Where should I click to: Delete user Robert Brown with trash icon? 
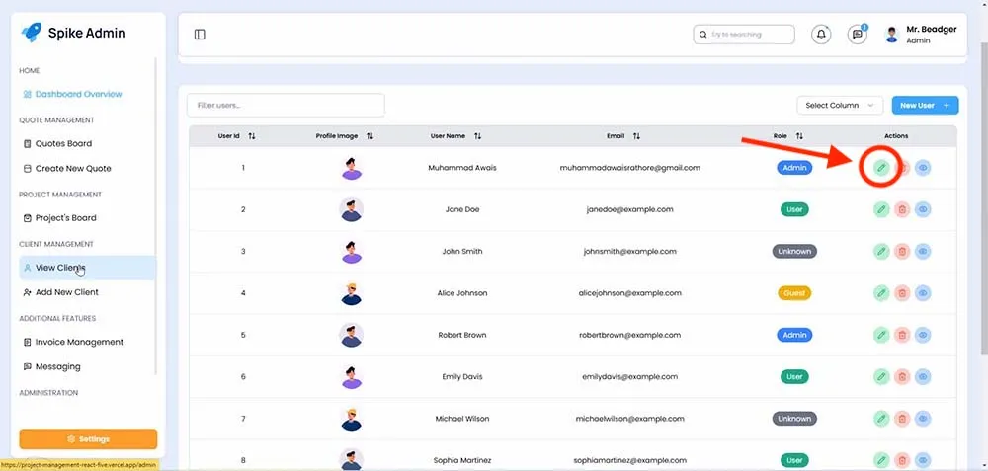tap(902, 335)
